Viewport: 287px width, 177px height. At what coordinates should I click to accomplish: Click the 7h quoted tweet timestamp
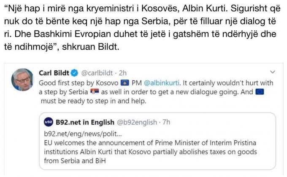pyautogui.click(x=166, y=123)
